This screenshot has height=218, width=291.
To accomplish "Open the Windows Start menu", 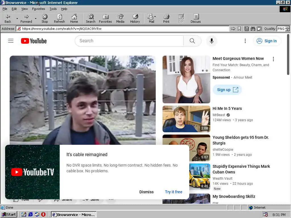I will point(9,215).
